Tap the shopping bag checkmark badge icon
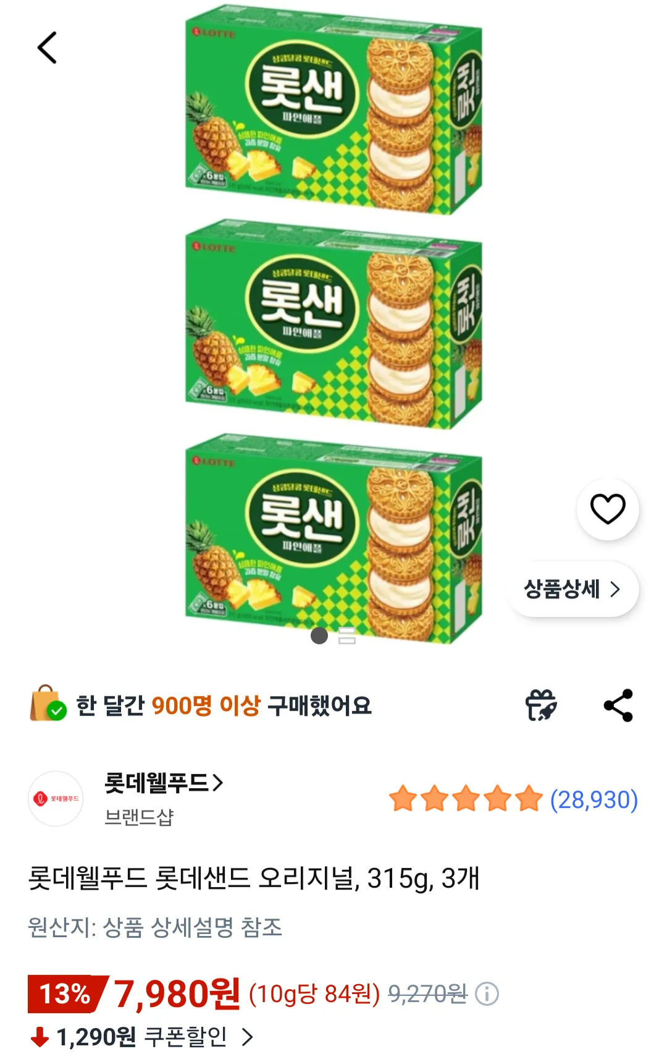This screenshot has width=667, height=1054. (x=48, y=704)
